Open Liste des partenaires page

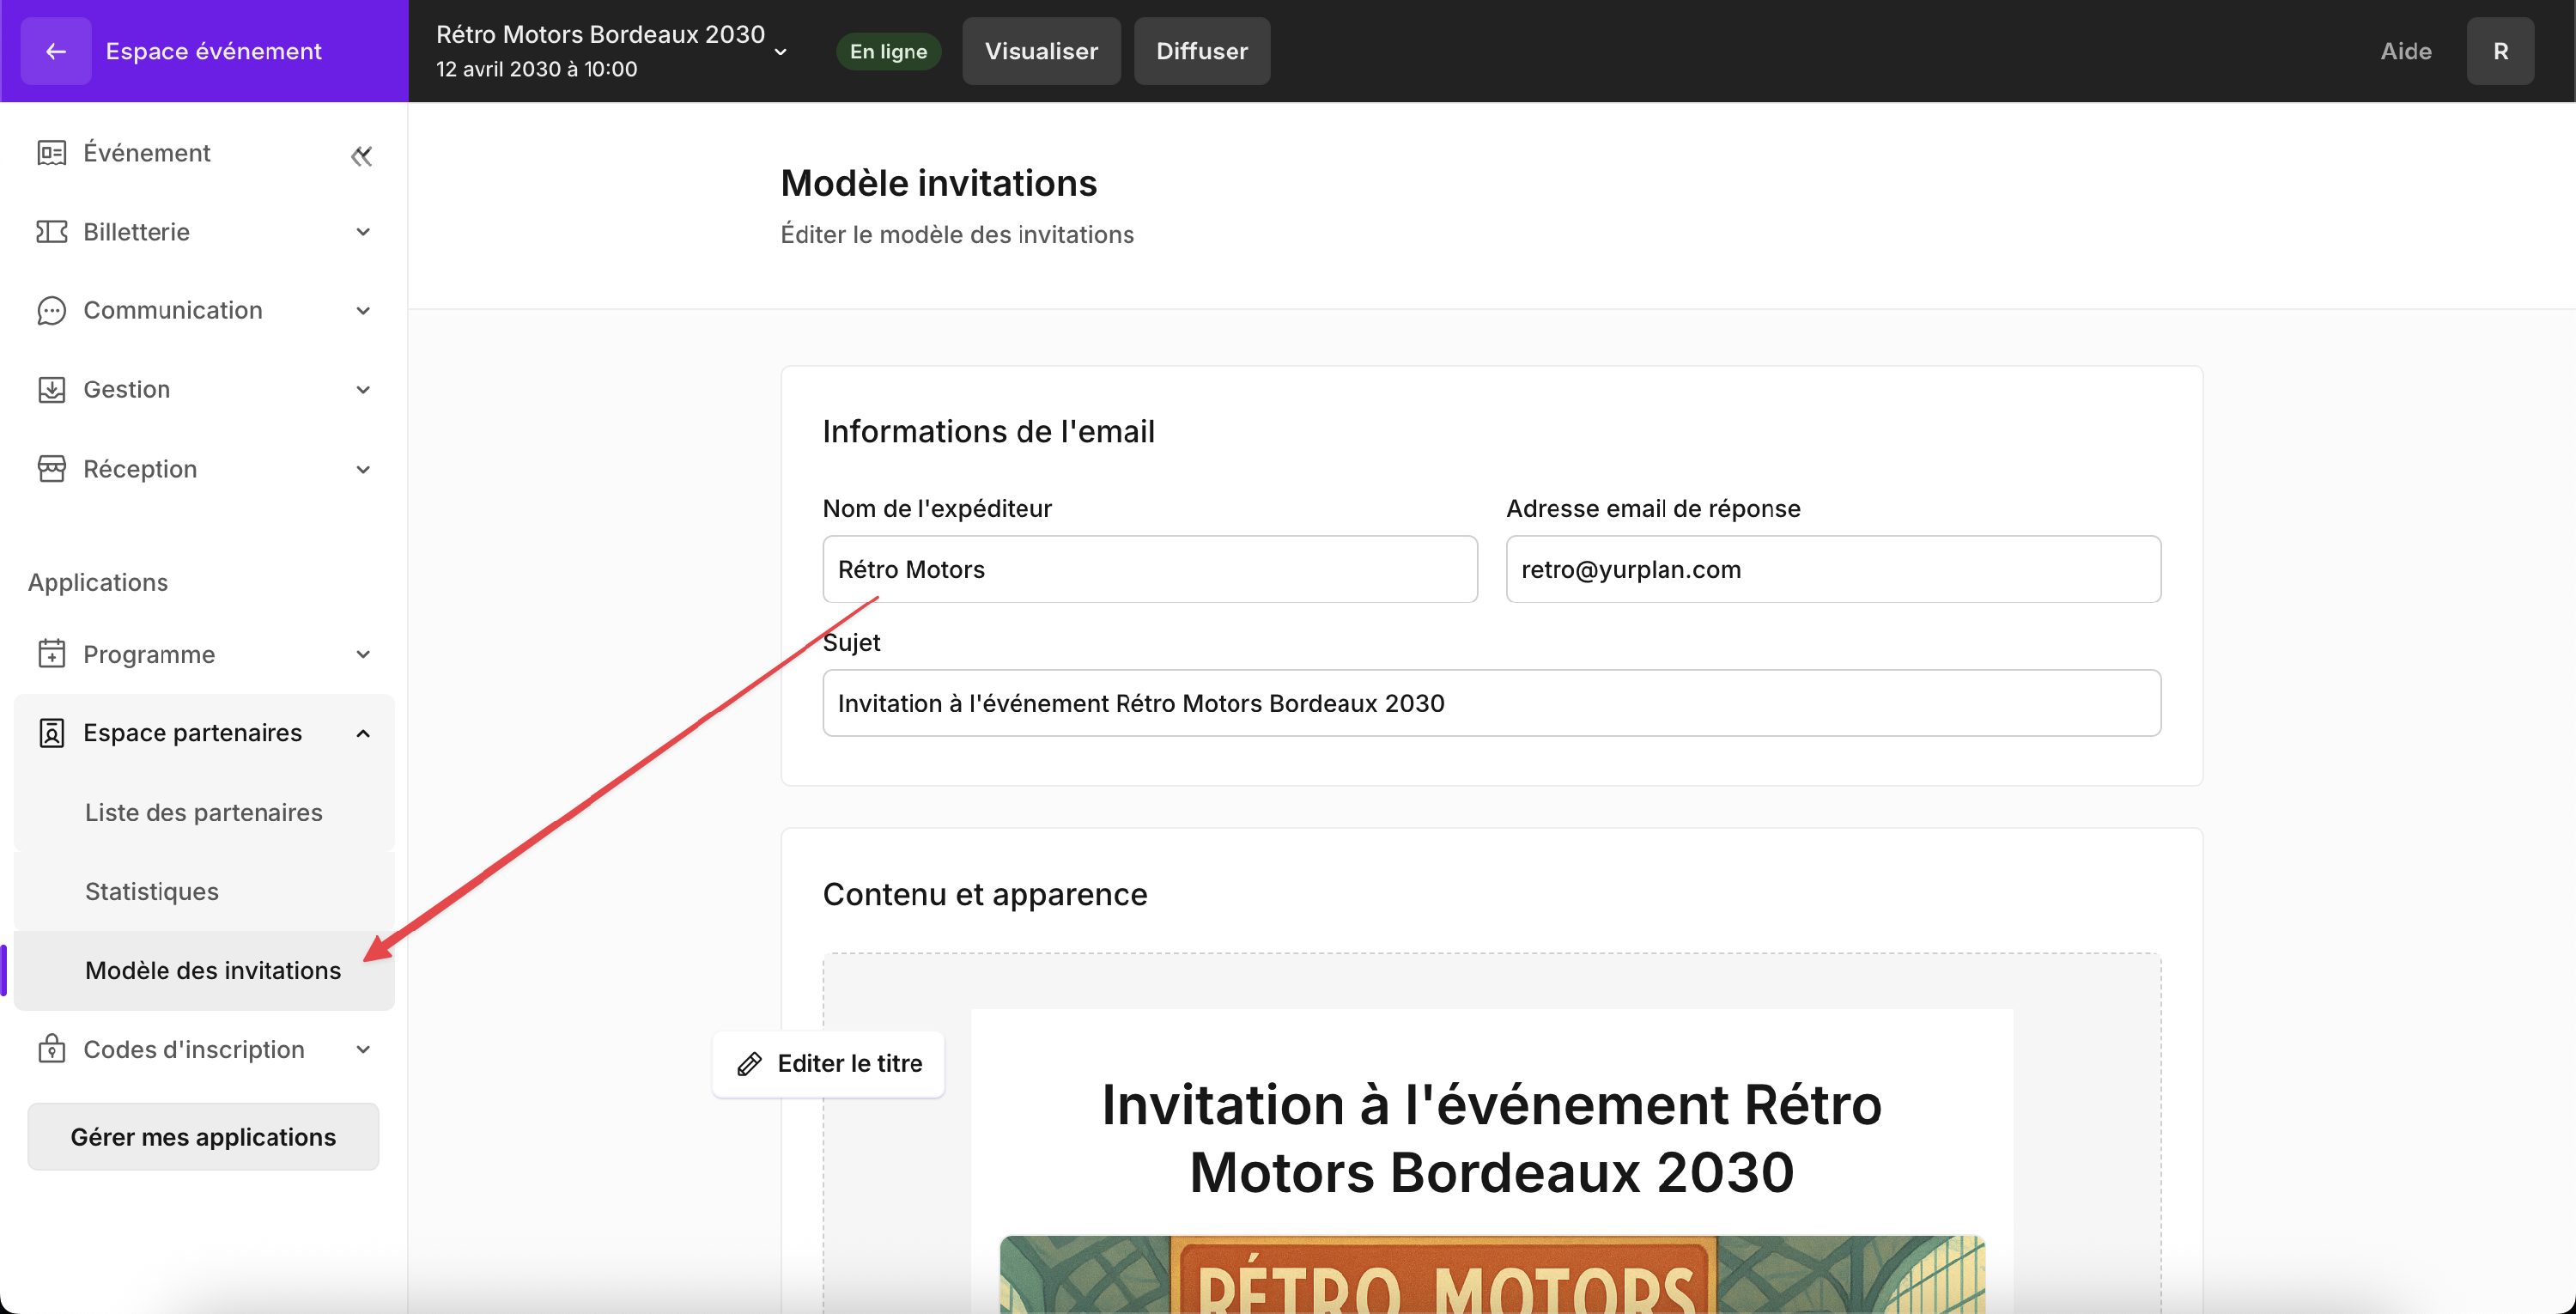click(204, 812)
